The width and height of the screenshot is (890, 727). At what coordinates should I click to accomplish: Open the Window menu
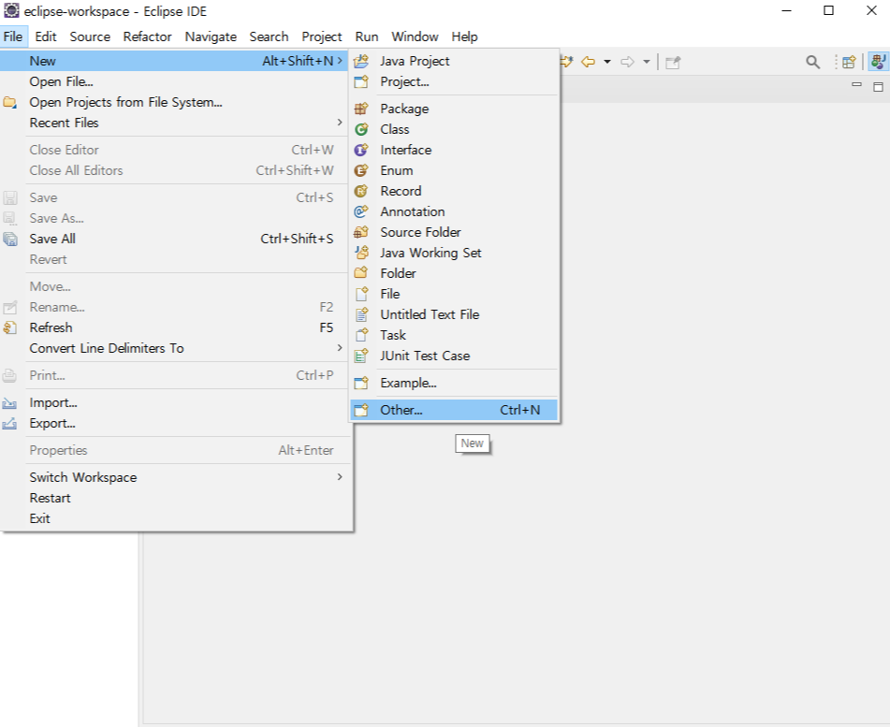(415, 36)
